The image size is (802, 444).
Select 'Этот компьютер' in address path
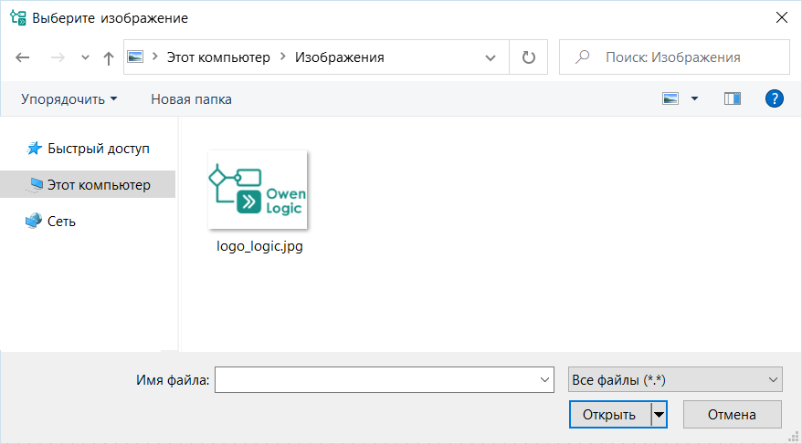218,57
